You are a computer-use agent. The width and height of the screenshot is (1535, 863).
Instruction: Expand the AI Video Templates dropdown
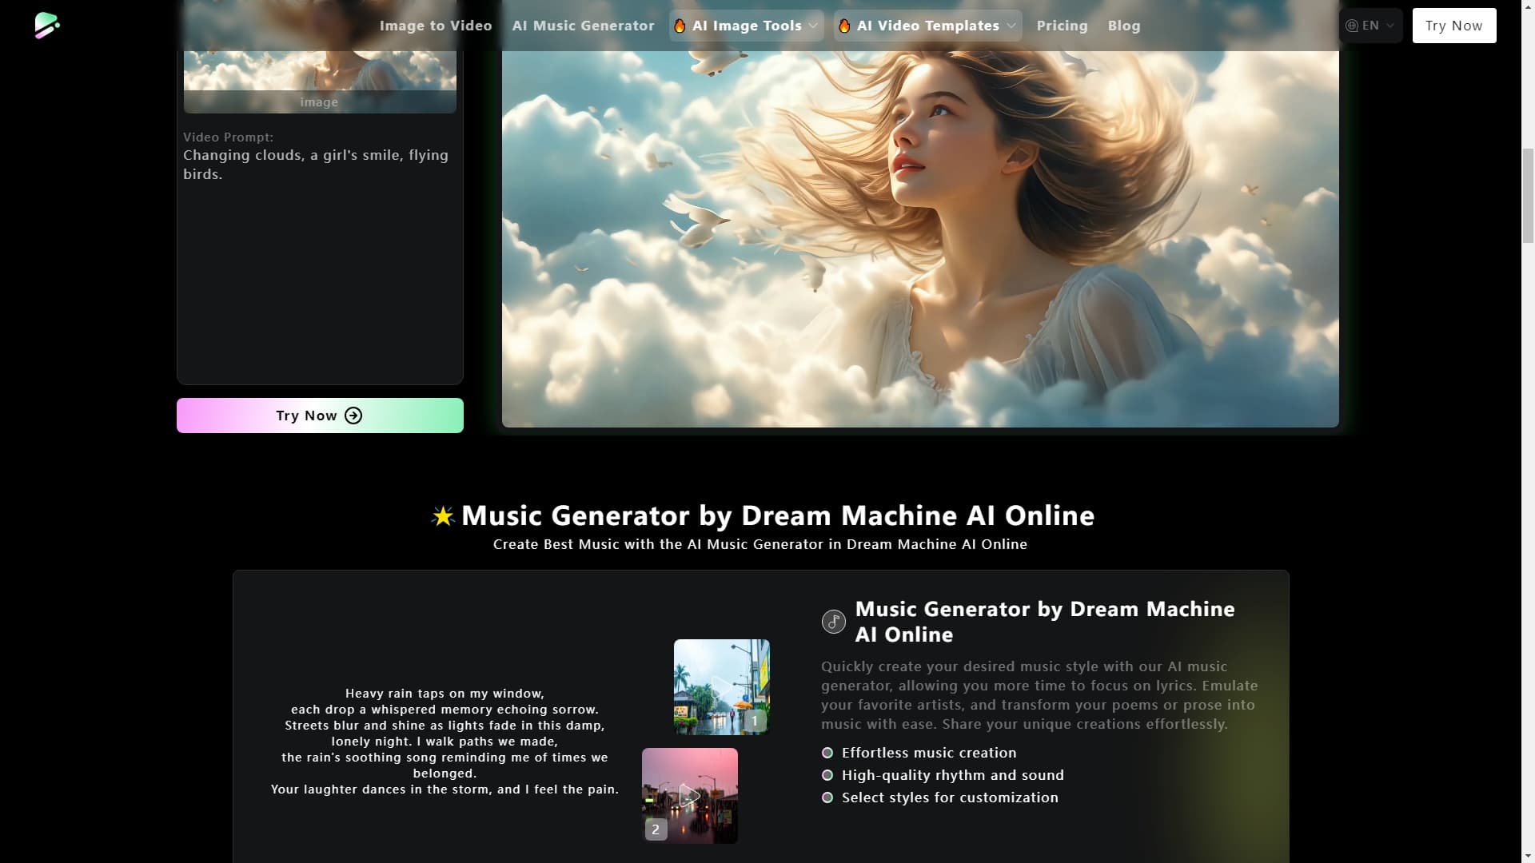927,25
